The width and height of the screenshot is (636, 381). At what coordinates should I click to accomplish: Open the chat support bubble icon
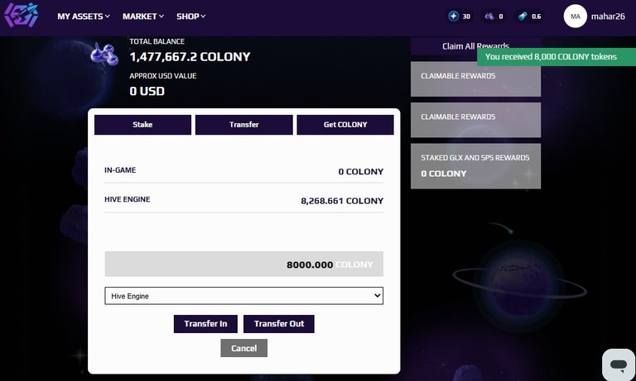[619, 364]
